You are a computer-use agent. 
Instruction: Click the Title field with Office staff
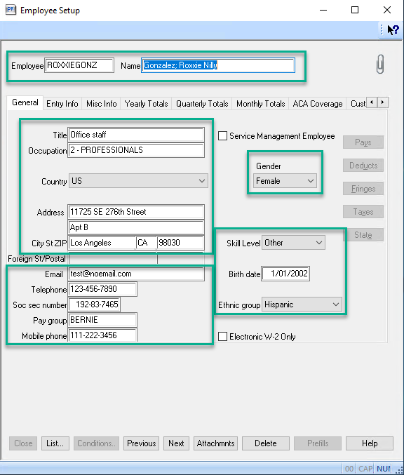(136, 135)
